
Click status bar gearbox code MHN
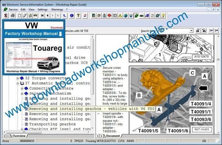130,141
